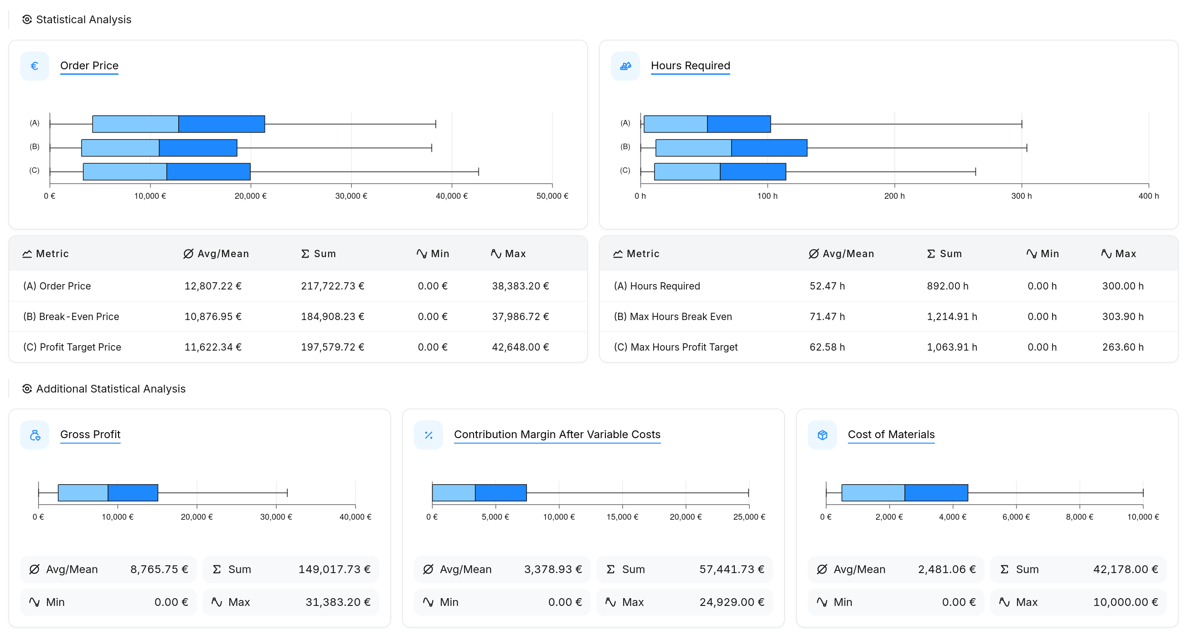Click the 217,722.73 € sum value
This screenshot has height=636, width=1187.
tap(333, 286)
